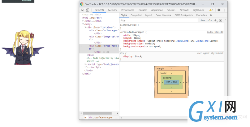Collapse the div container node
This screenshot has width=250, height=127.
(x=85, y=27)
